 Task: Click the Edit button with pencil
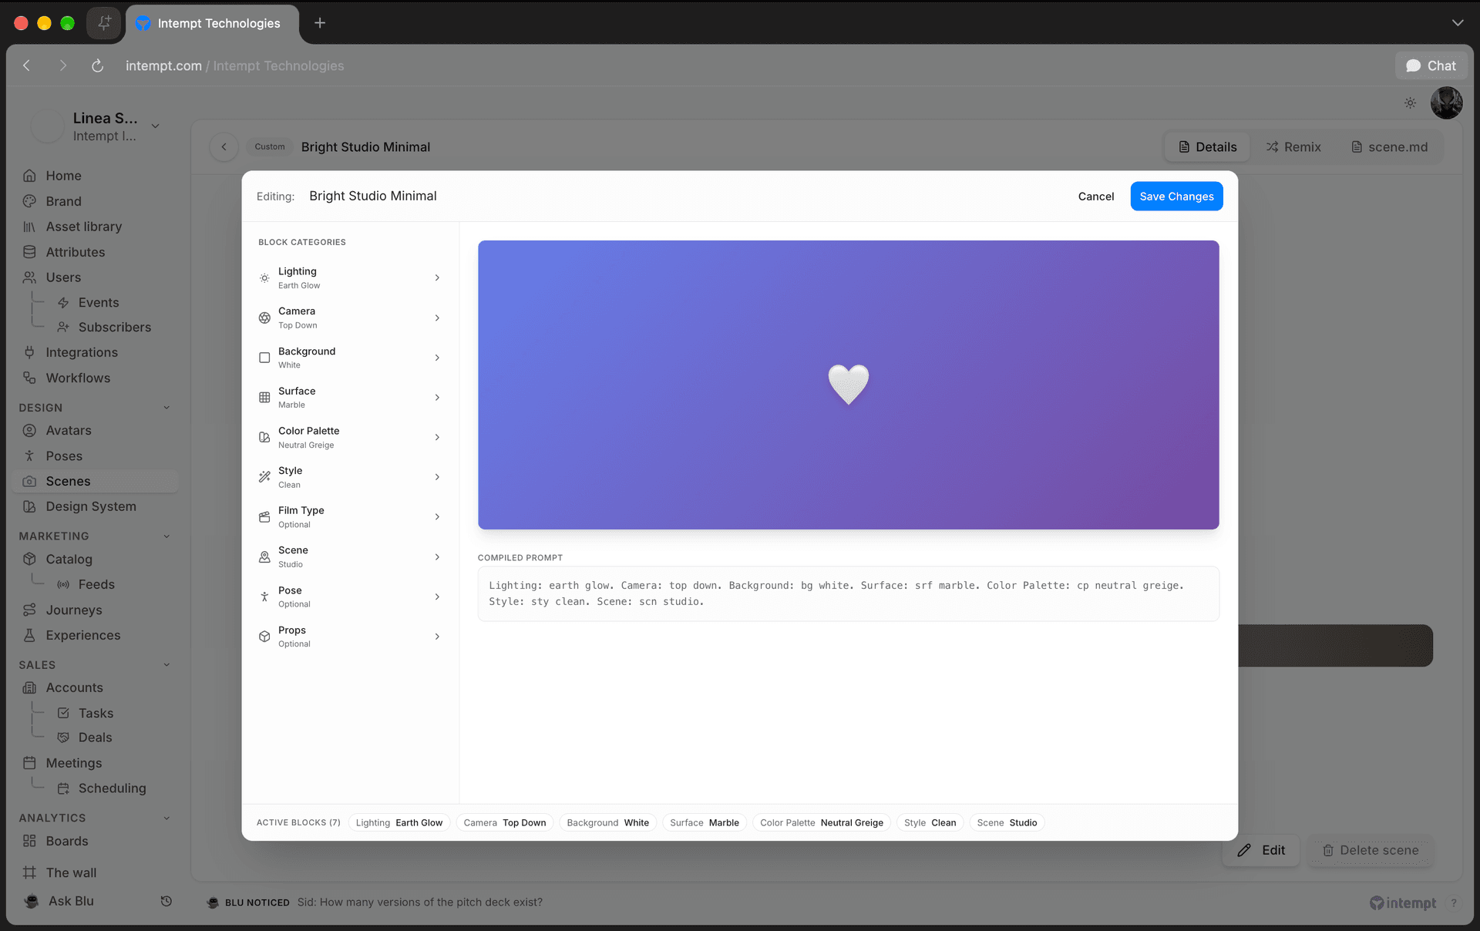click(1261, 850)
